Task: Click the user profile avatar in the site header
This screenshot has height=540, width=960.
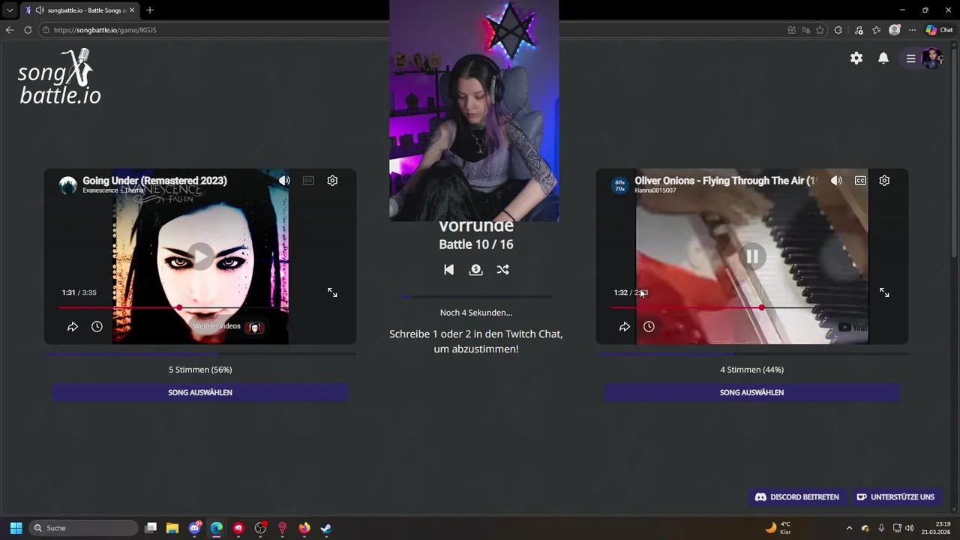Action: 931,58
